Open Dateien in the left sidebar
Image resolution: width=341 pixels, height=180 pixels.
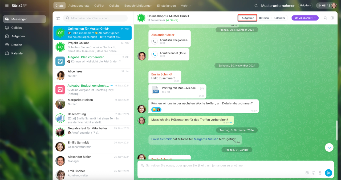17,45
